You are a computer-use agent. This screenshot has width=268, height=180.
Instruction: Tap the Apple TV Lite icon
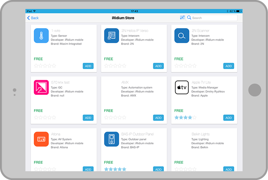click(182, 87)
